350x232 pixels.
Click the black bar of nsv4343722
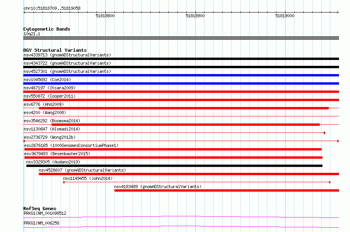181,67
